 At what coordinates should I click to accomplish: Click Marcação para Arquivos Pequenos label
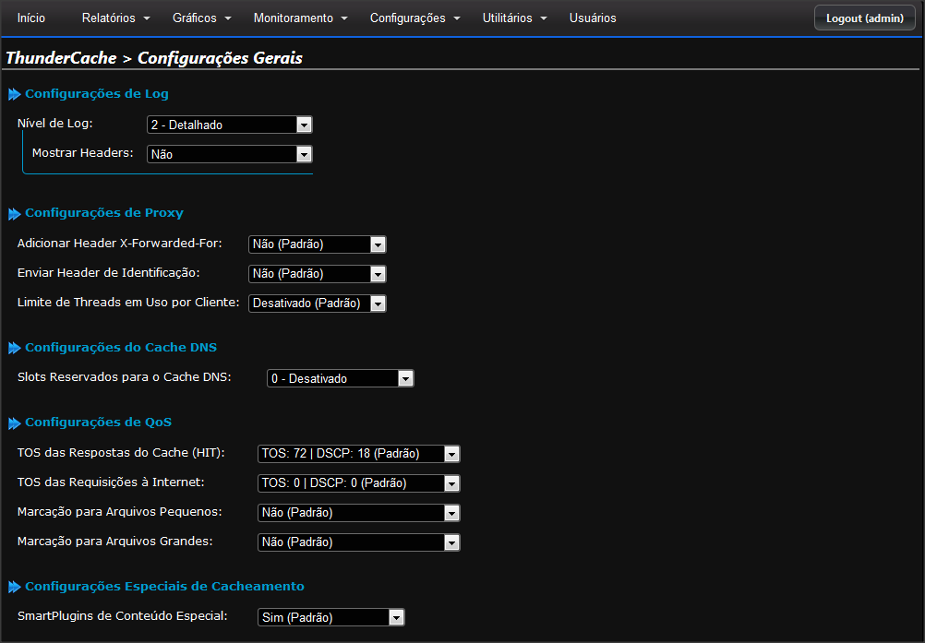[120, 511]
